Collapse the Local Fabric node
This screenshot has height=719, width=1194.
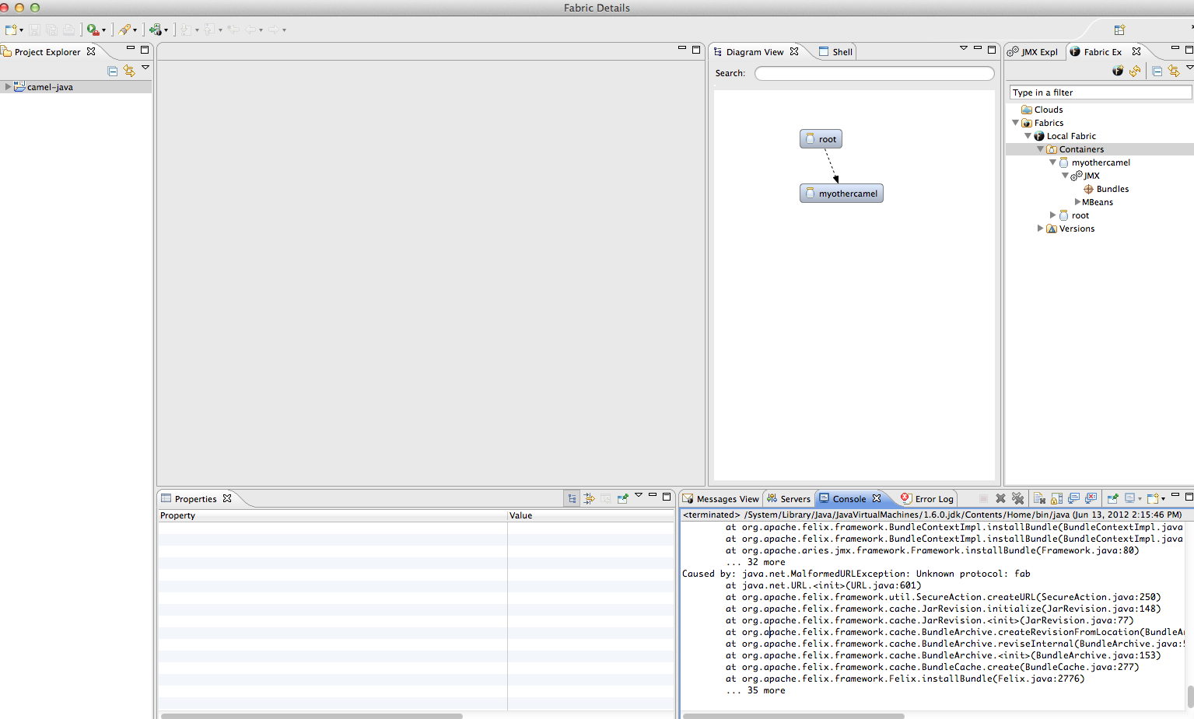pos(1028,136)
